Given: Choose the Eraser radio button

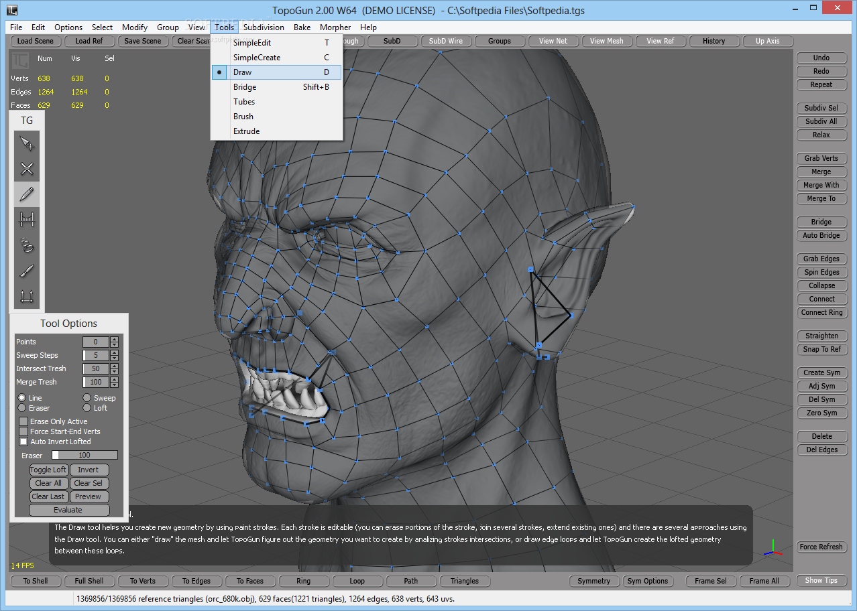Looking at the screenshot, I should 22,408.
